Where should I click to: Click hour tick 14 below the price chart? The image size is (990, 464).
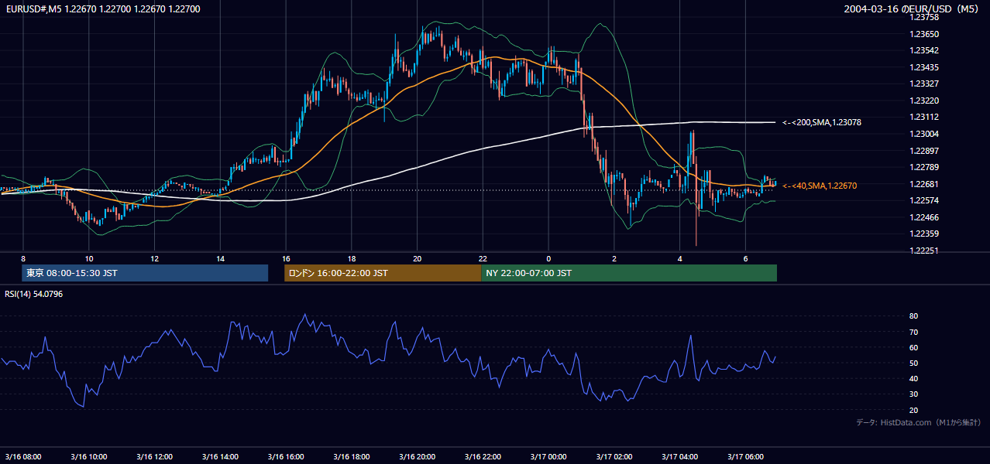(x=220, y=258)
